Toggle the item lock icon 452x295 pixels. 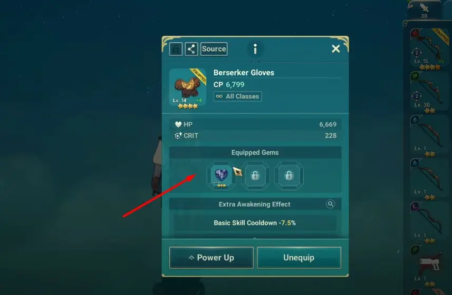(x=176, y=49)
